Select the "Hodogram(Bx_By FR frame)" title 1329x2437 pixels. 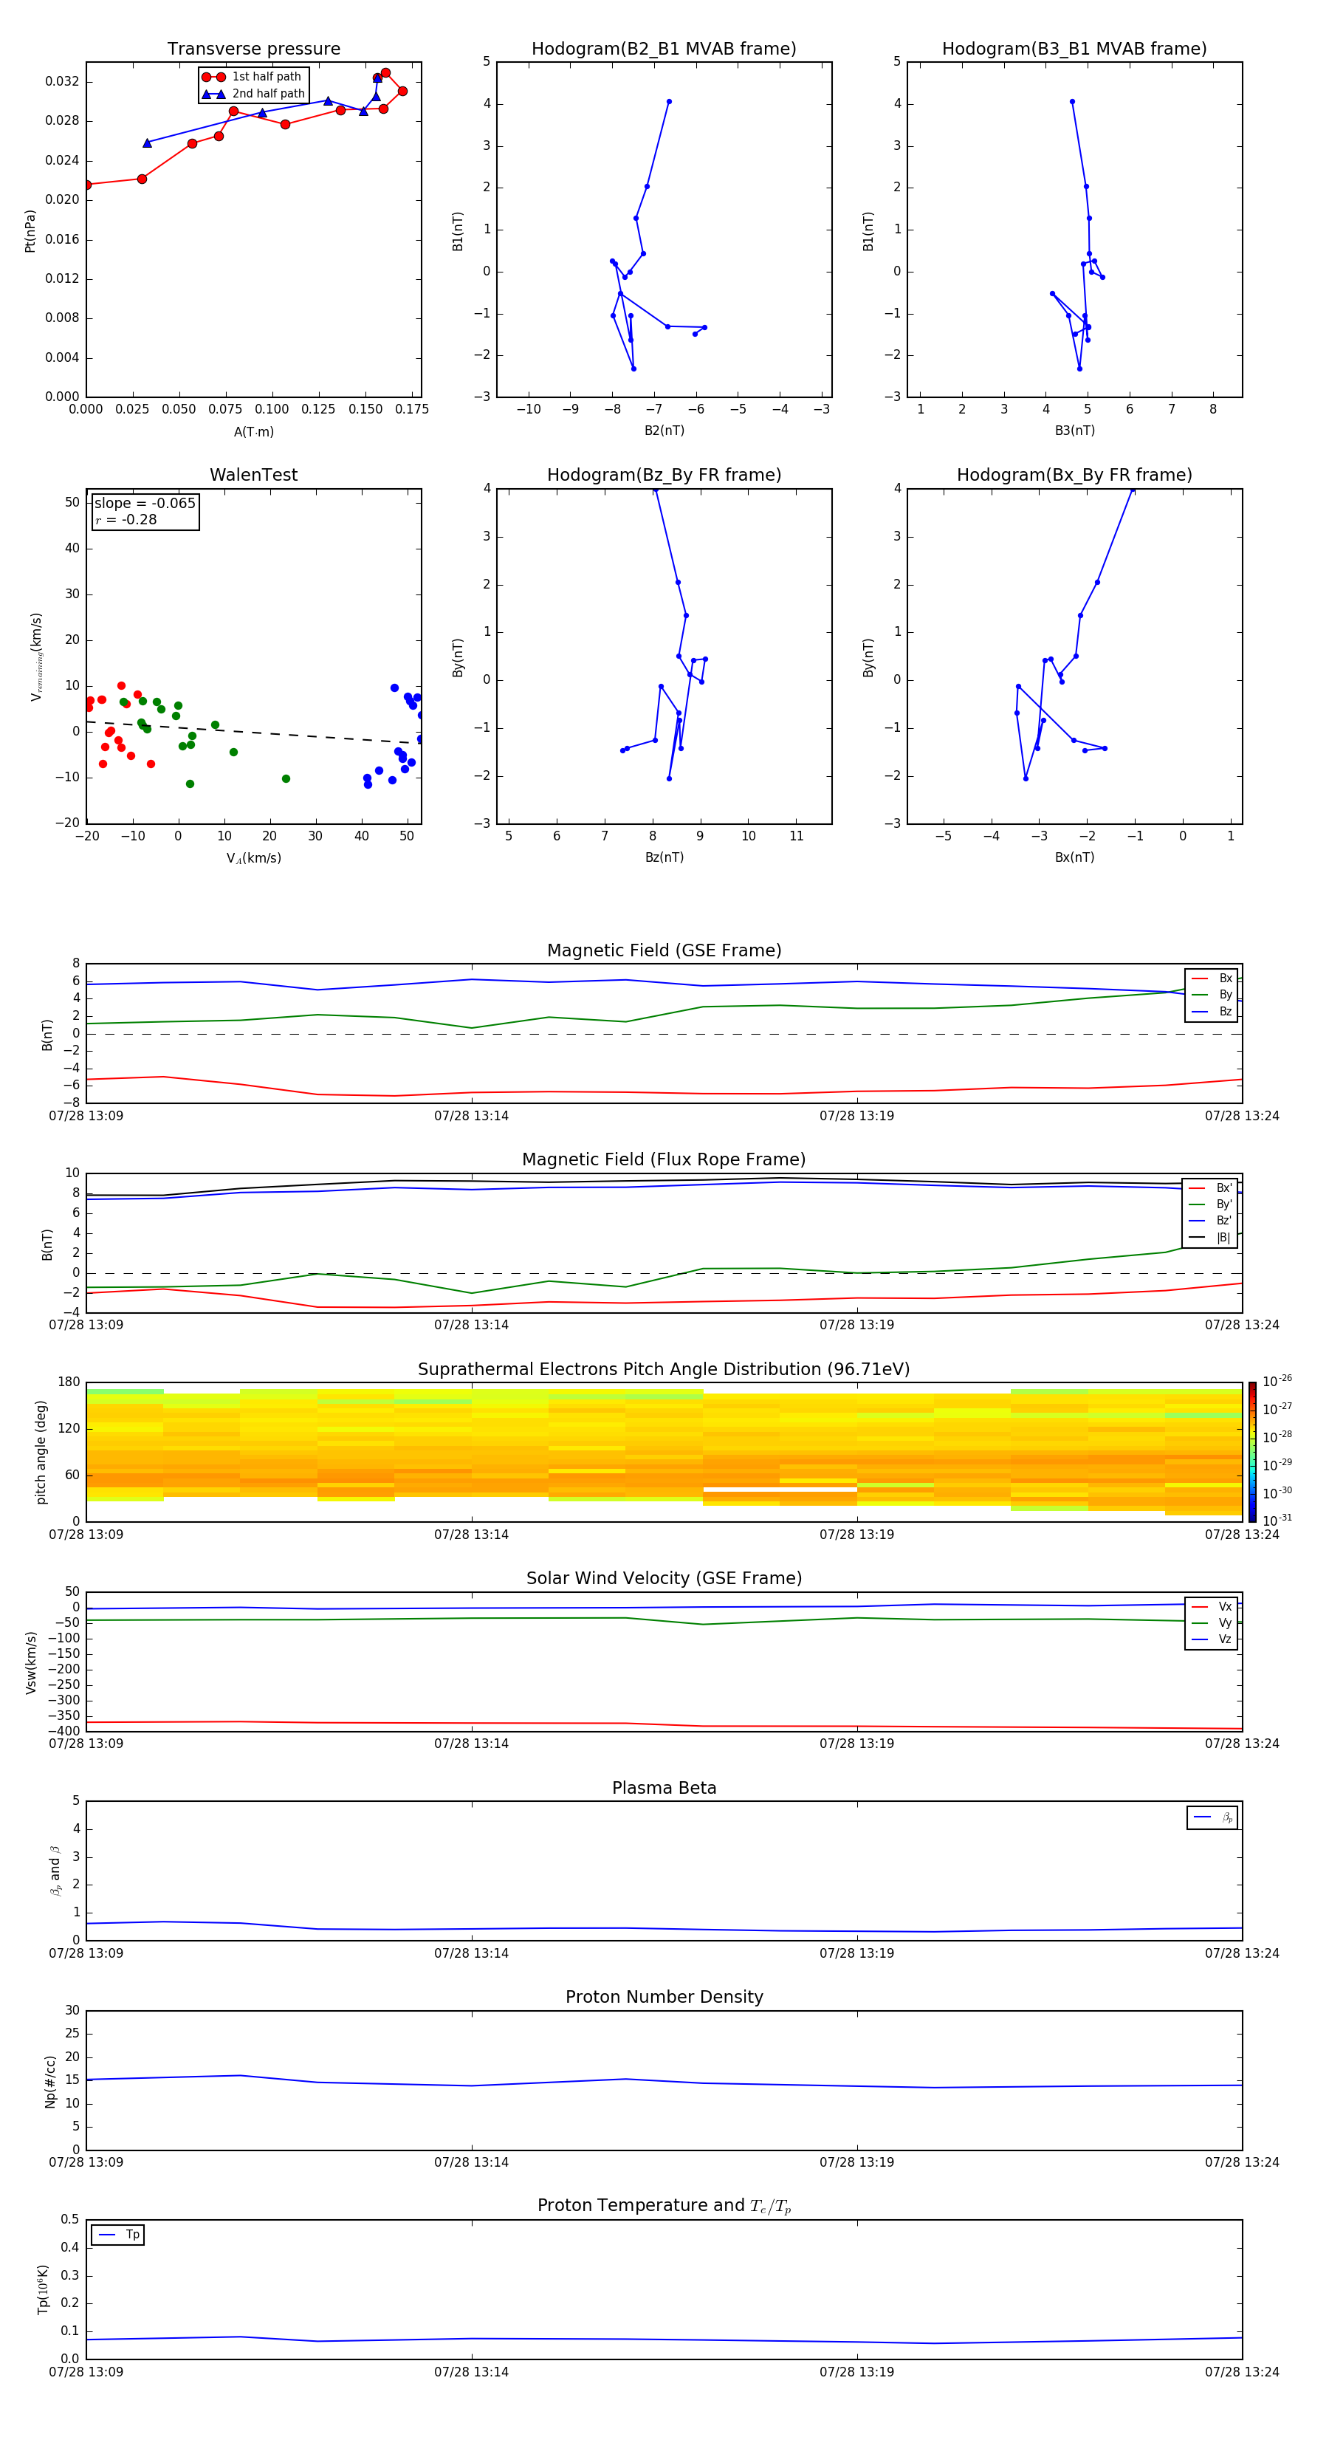1074,475
